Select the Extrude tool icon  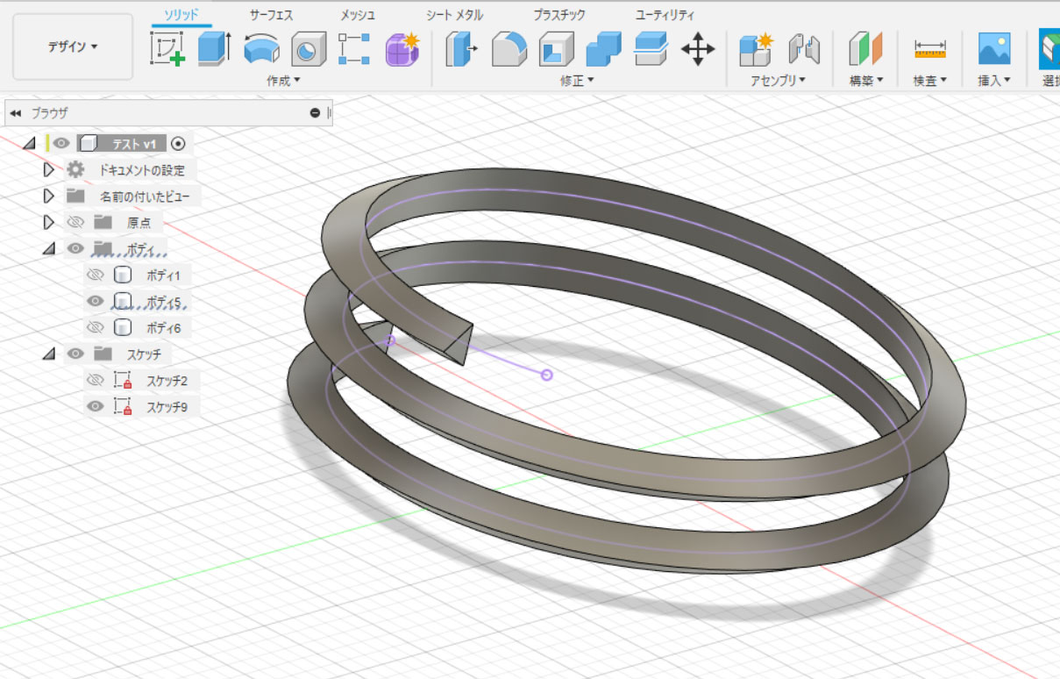(x=214, y=49)
